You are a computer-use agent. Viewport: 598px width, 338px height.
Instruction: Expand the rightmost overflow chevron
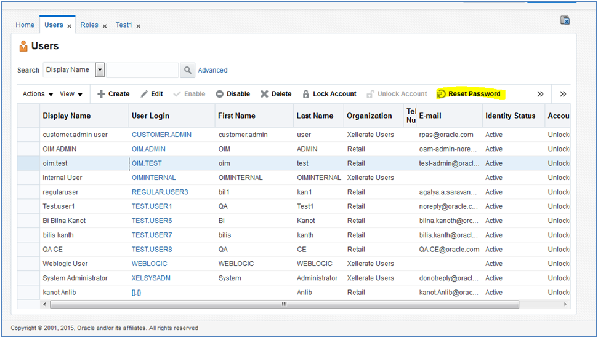pyautogui.click(x=563, y=94)
